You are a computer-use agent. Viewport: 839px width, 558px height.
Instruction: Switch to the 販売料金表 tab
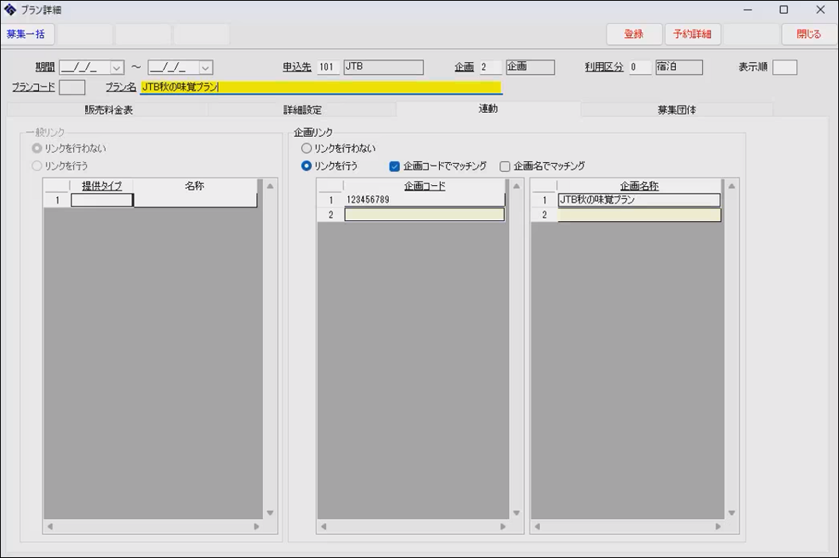tap(108, 110)
